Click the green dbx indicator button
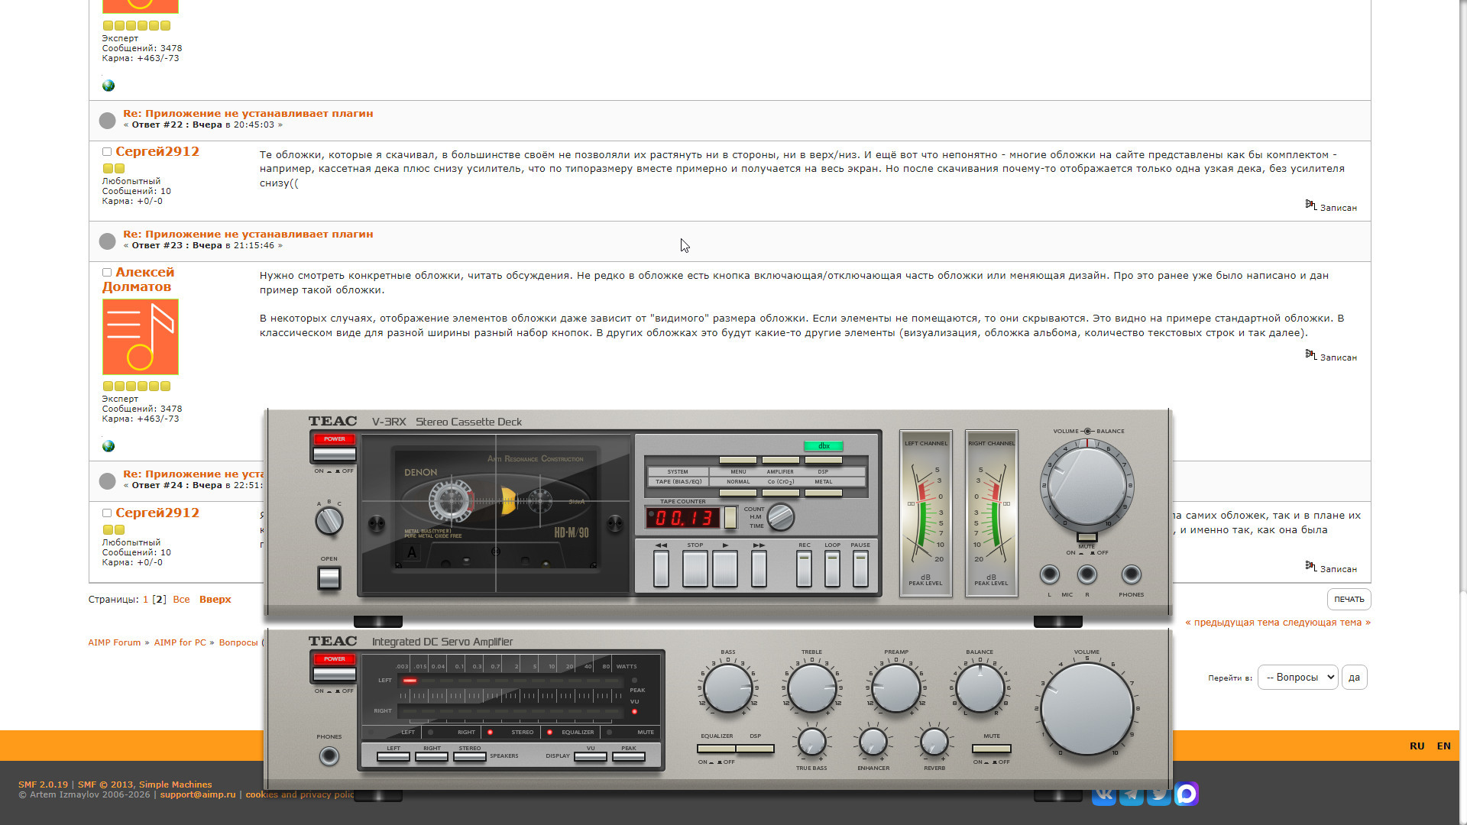 [823, 446]
